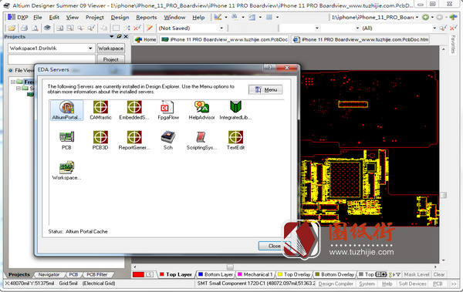Click the Favorites vertical panel label

click(x=453, y=45)
